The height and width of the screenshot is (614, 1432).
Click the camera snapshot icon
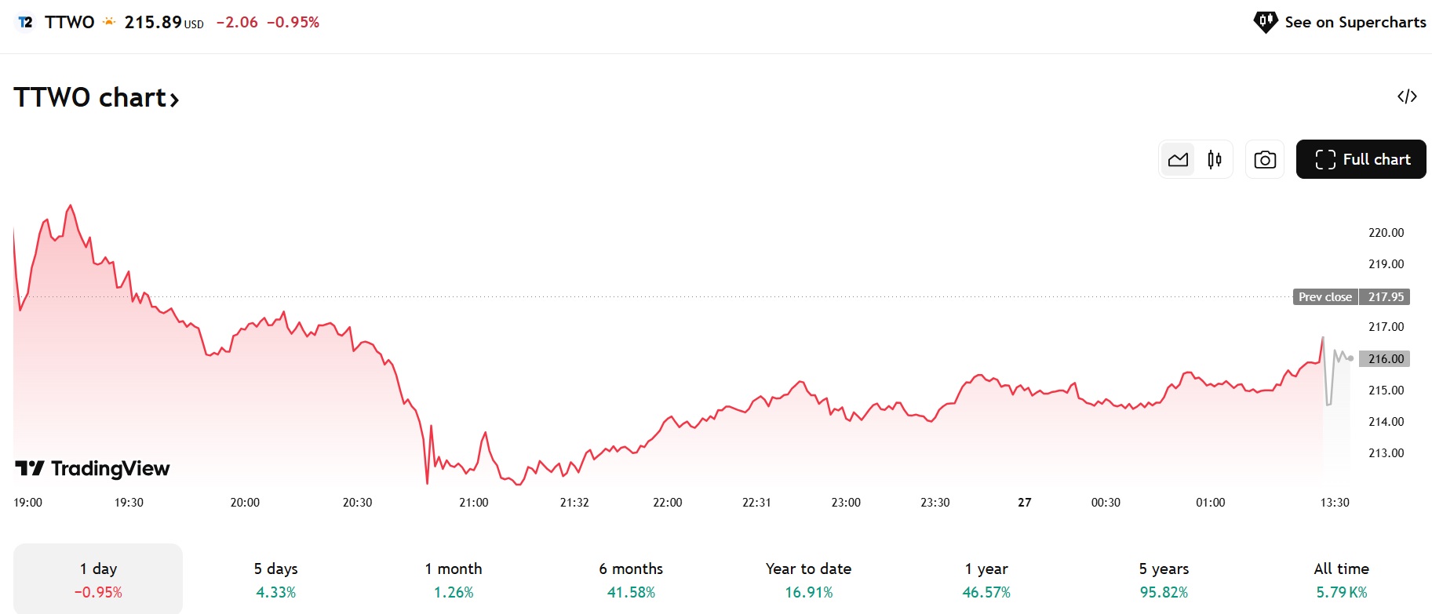(x=1264, y=158)
